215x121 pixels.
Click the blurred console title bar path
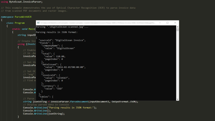click(x=98, y=23)
